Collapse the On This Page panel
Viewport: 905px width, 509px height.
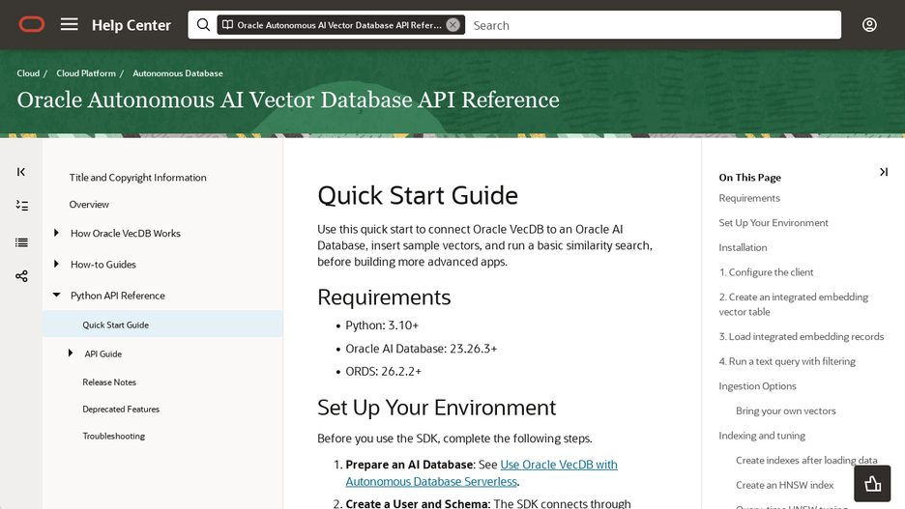pos(884,172)
